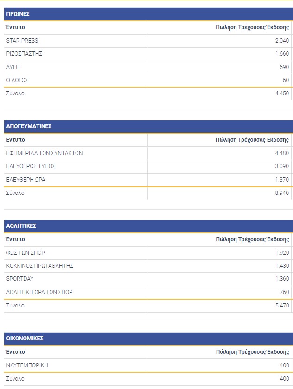This screenshot has height=389, width=293.
Task: Select ΕΦΗΜΕΡΙΔΑ ΤΩΝ ΣΥΝΤΑΚΤΩΝ newspaper name
Action: point(45,153)
